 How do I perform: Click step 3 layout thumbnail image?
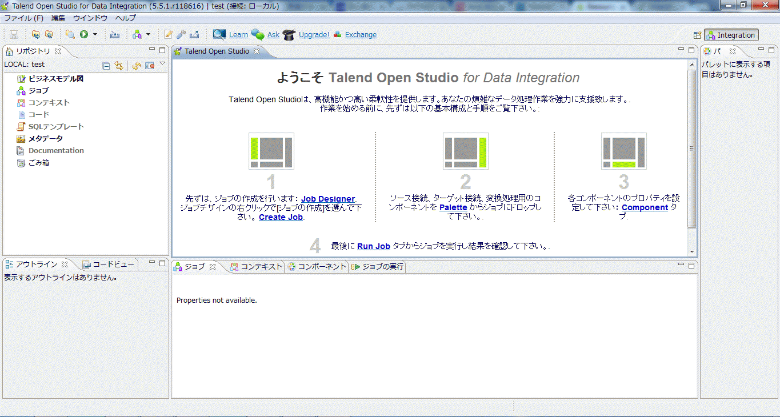tap(624, 151)
